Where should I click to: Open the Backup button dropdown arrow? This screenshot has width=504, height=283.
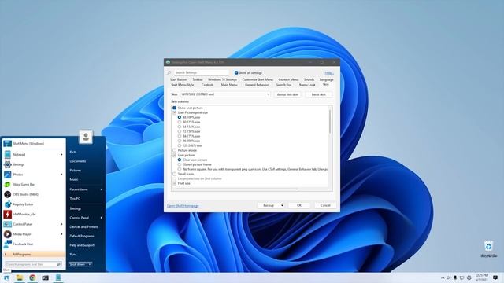pos(282,205)
